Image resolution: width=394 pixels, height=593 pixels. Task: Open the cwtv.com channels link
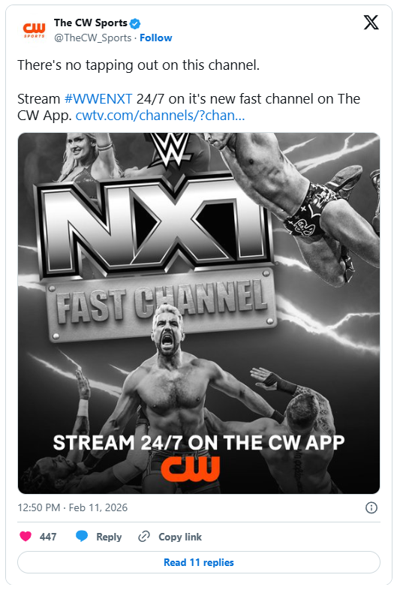point(161,116)
